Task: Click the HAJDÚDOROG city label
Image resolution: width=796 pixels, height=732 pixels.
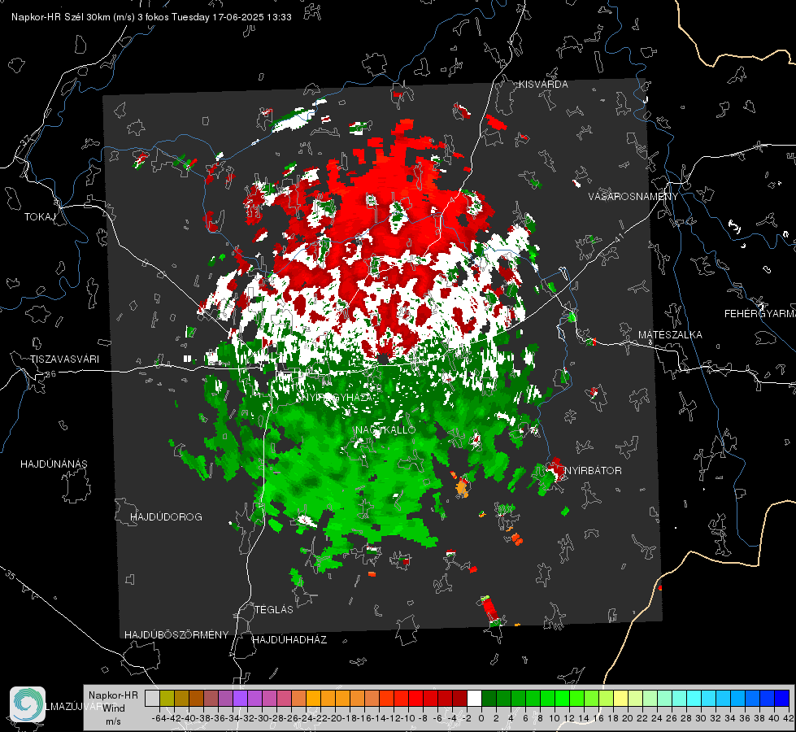Action: point(166,517)
